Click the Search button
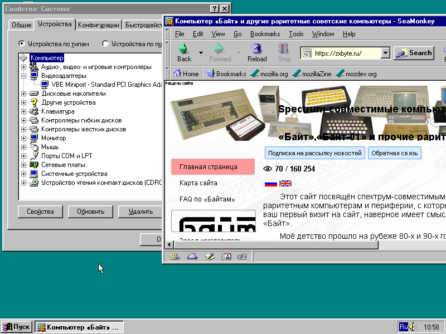The width and height of the screenshot is (446, 334). pos(414,53)
